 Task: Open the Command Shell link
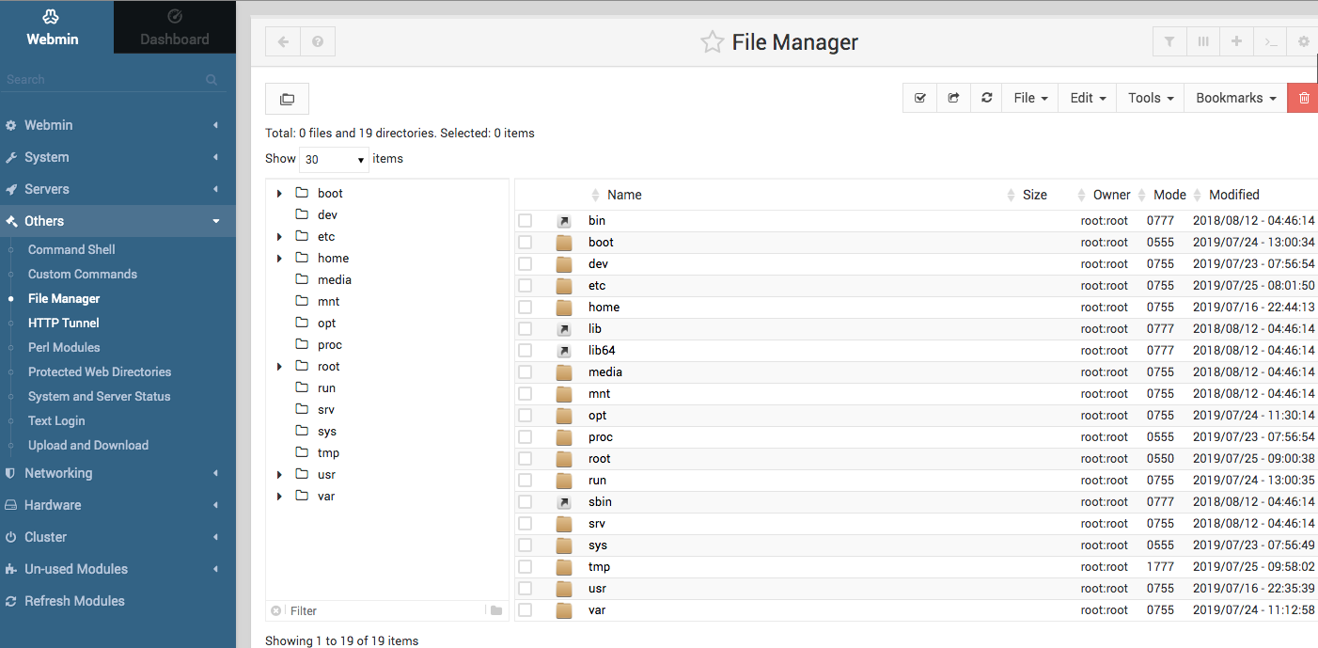(71, 249)
